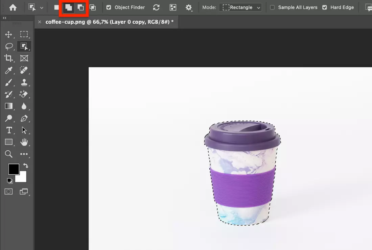Choose the Eyedropper tool
This screenshot has height=250, width=372.
coord(8,70)
